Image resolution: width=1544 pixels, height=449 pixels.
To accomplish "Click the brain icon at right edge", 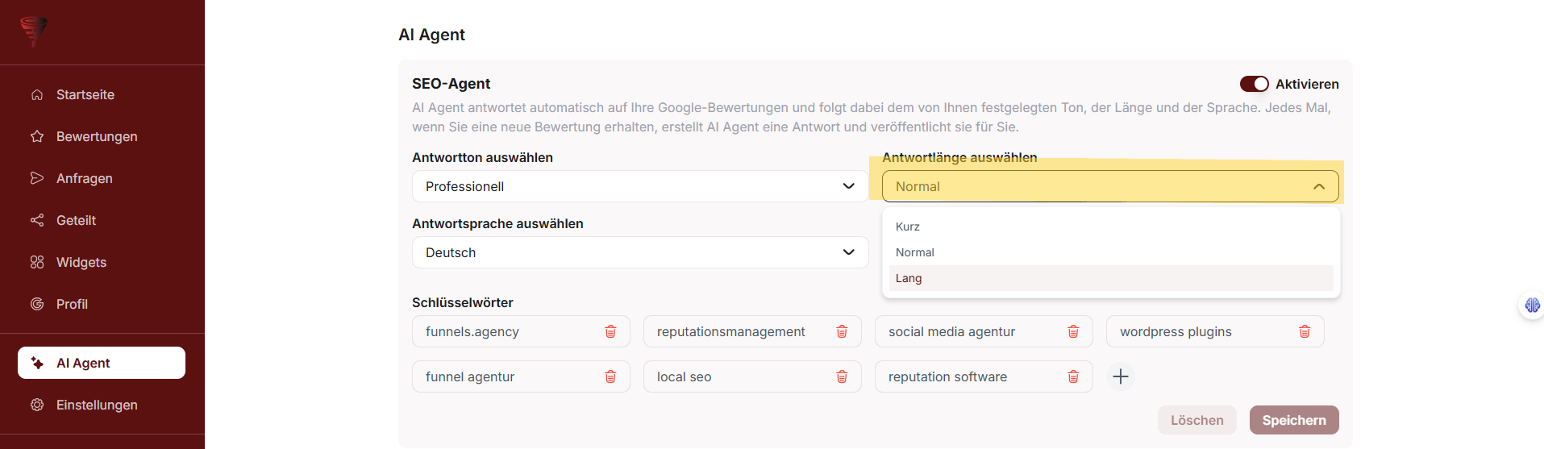I will pyautogui.click(x=1532, y=306).
